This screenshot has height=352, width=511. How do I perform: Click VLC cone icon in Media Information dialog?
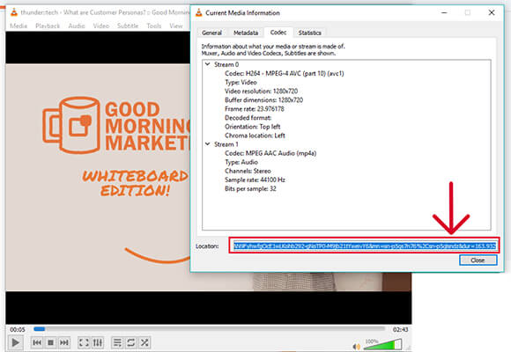coord(199,13)
